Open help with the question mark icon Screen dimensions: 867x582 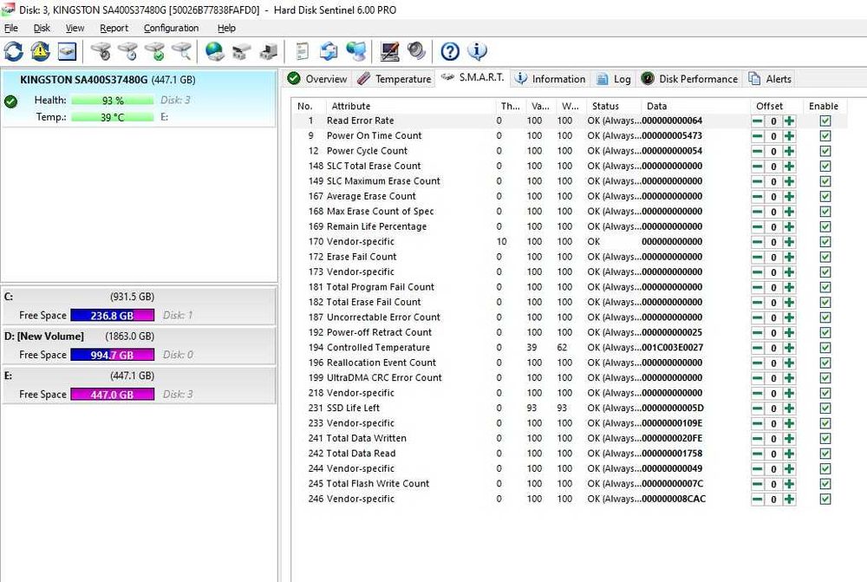[x=450, y=51]
